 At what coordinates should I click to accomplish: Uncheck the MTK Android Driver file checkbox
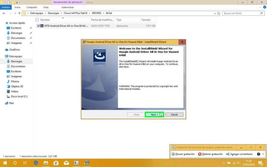point(38,26)
